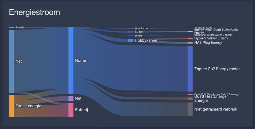Select the Zonne-energie text label
The height and width of the screenshot is (129, 255).
tap(28, 106)
